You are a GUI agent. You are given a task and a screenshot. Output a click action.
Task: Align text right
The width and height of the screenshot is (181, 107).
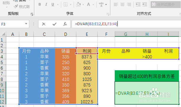pyautogui.click(x=129, y=4)
